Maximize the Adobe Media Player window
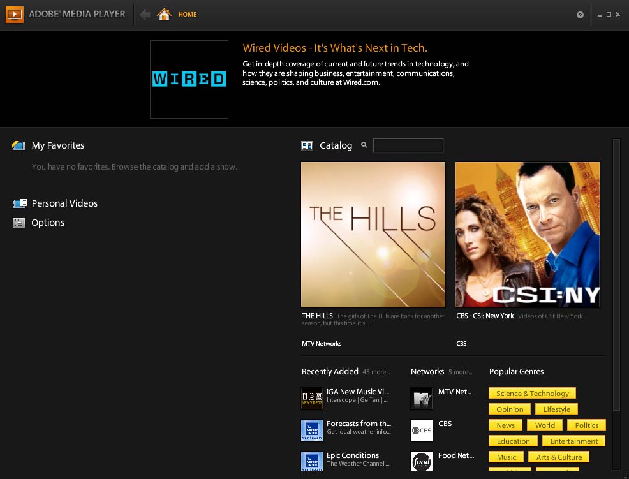Image resolution: width=629 pixels, height=479 pixels. coord(609,15)
